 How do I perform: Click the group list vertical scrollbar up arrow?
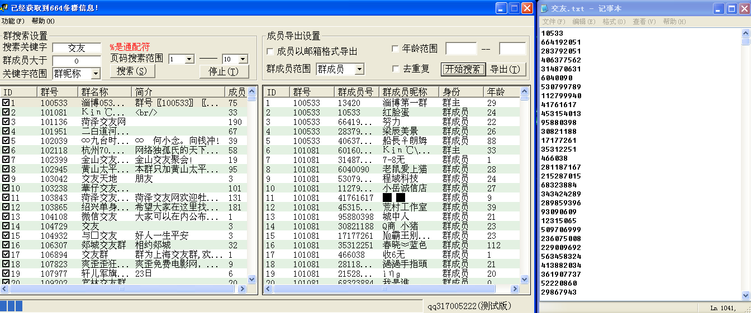(x=251, y=91)
